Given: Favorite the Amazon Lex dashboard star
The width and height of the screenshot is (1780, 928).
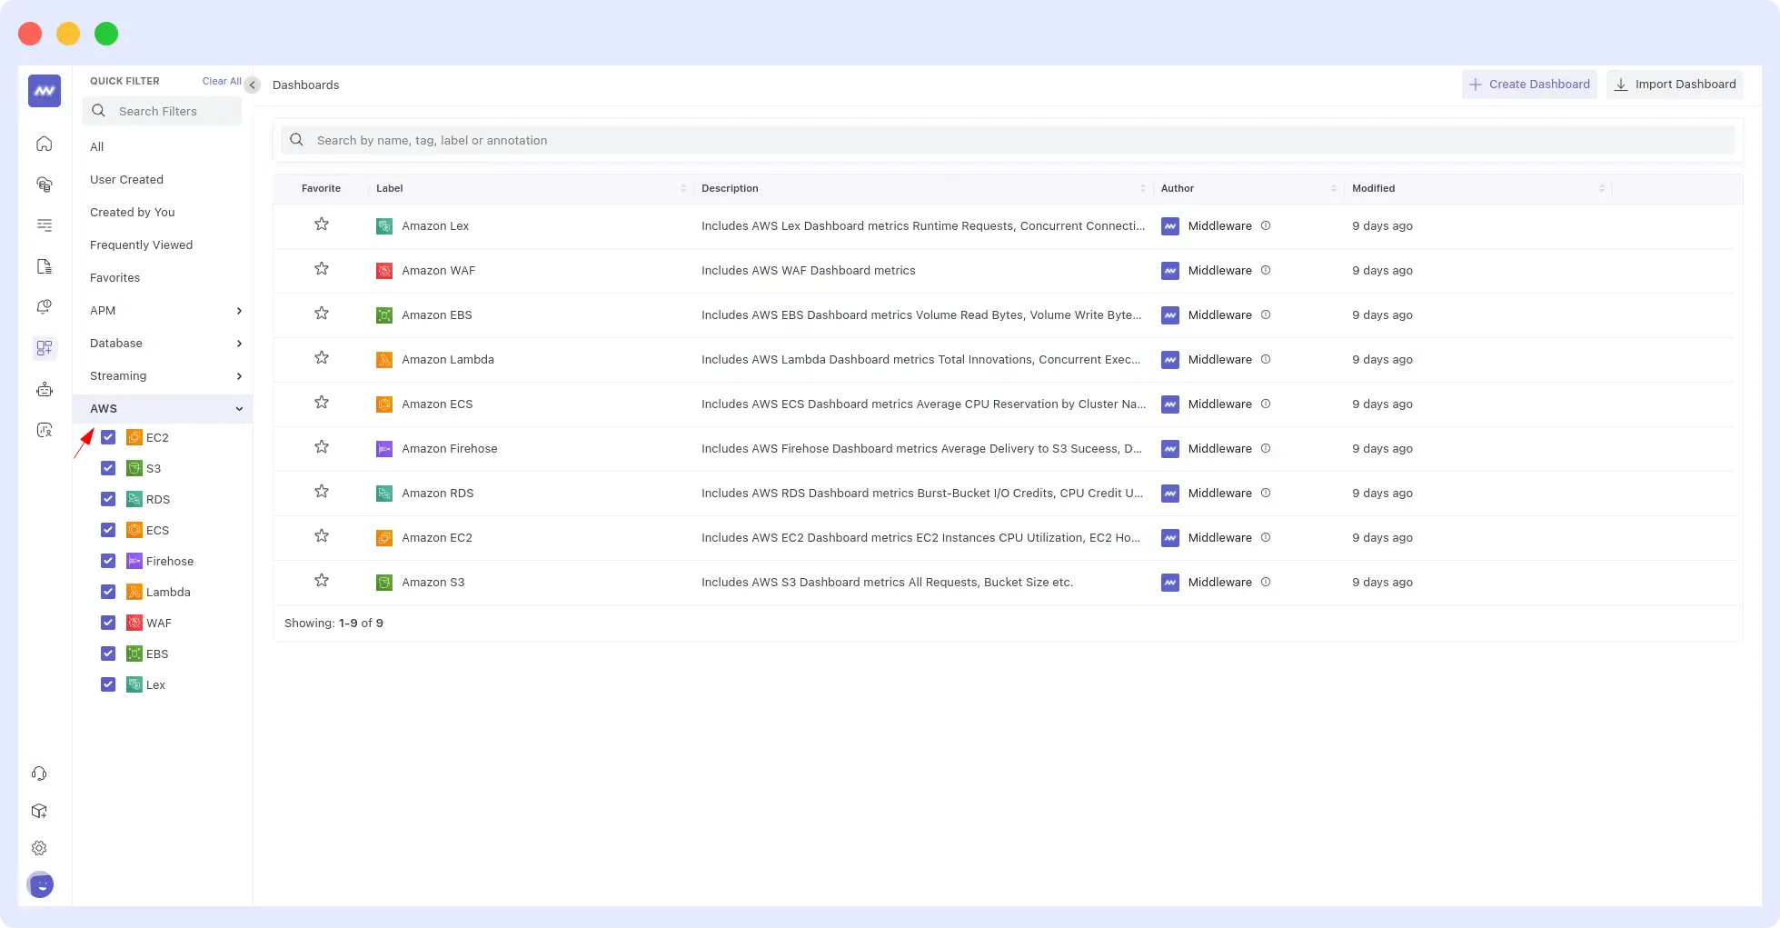Looking at the screenshot, I should tap(322, 225).
